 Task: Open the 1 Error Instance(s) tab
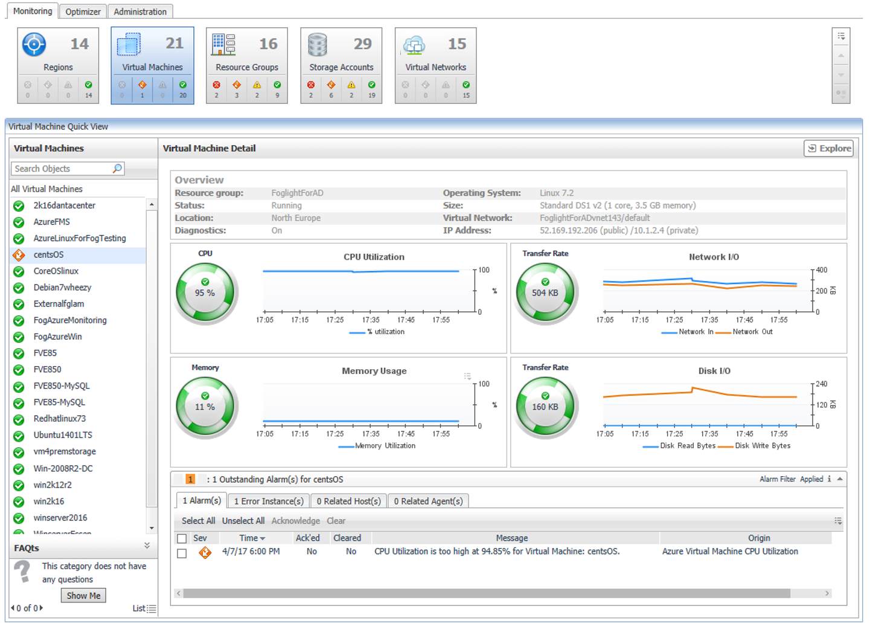(269, 501)
